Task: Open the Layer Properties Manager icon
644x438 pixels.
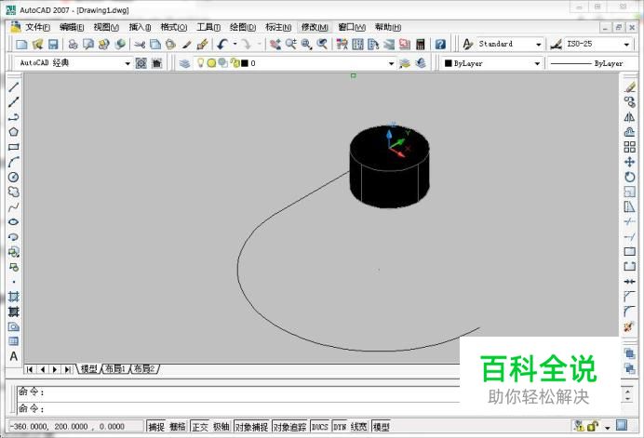Action: click(x=184, y=63)
